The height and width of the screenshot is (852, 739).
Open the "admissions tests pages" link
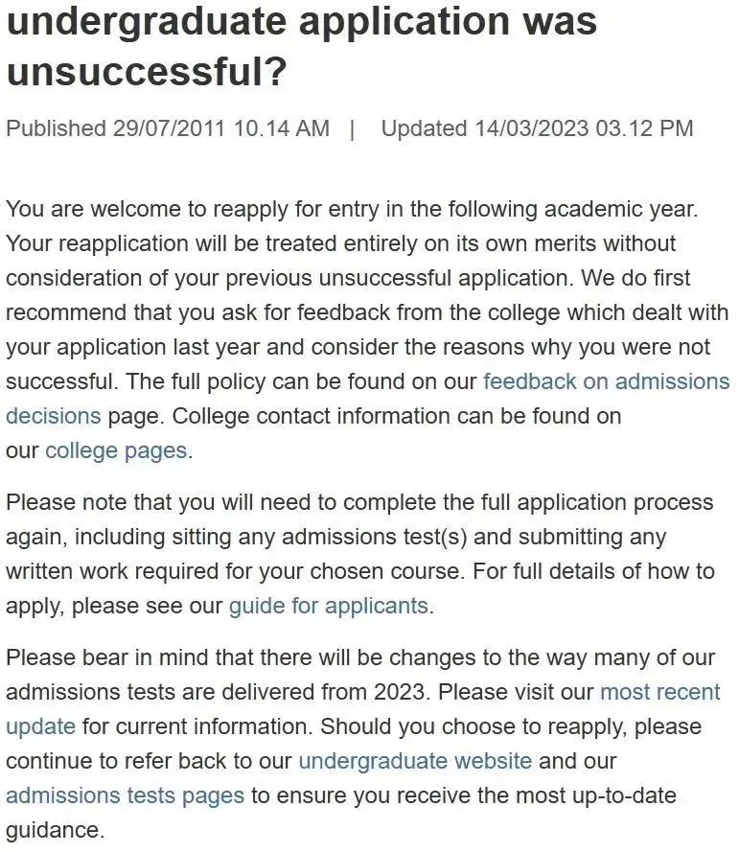coord(125,796)
